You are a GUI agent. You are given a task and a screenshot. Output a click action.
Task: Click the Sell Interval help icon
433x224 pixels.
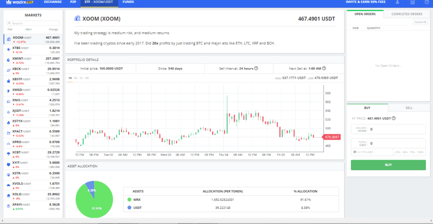click(256, 68)
